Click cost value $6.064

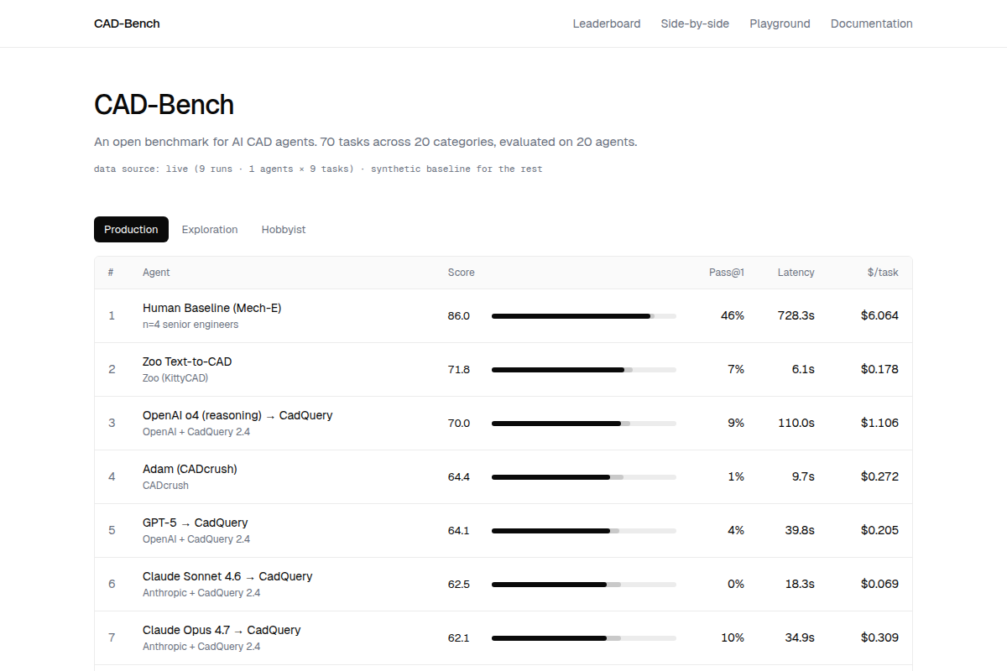(x=879, y=315)
